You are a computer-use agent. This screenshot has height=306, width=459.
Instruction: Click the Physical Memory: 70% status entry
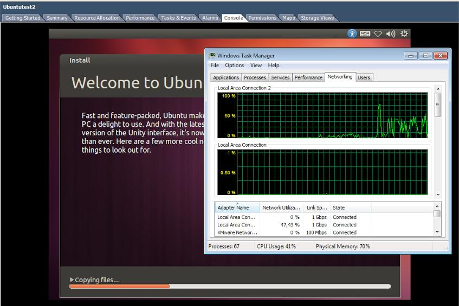[343, 246]
